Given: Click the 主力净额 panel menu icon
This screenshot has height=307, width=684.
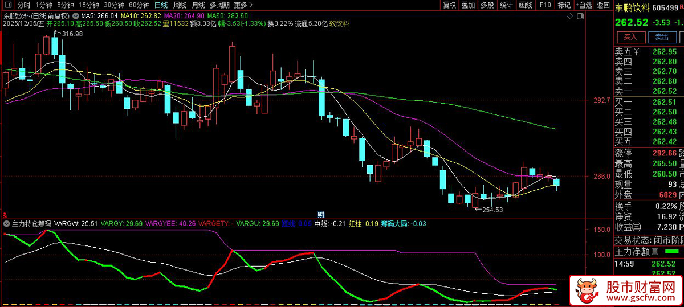Looking at the screenshot, I should click(x=655, y=252).
